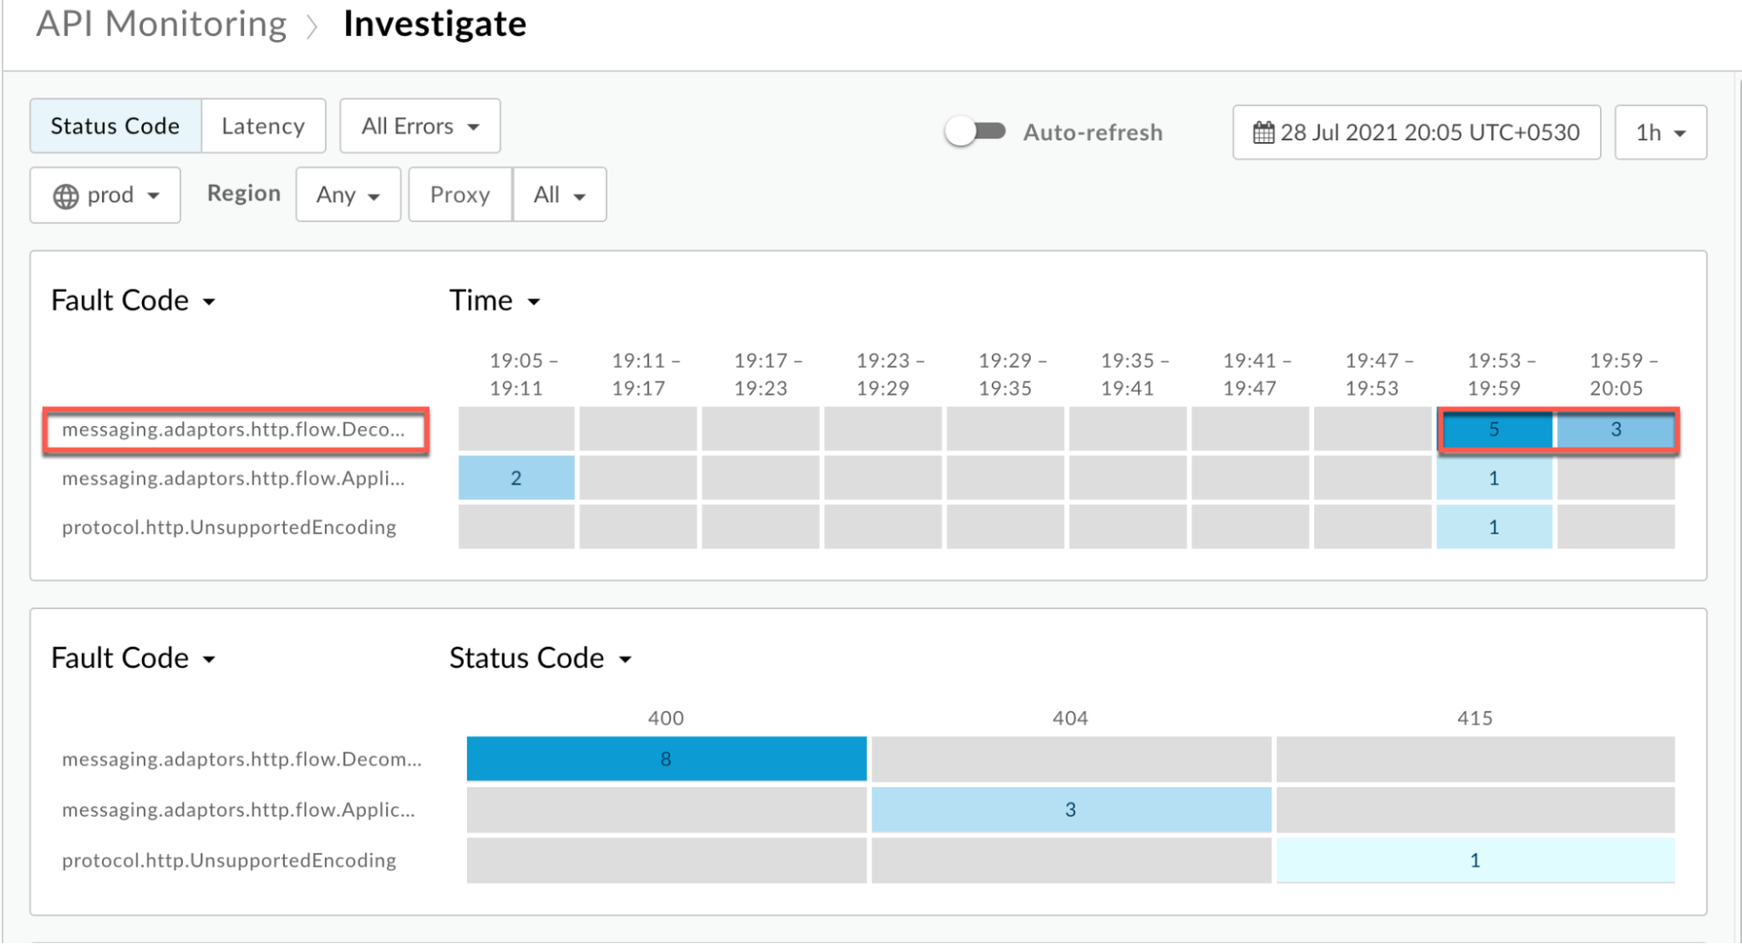
Task: Click the cell showing 8 under status 400
Action: (665, 758)
